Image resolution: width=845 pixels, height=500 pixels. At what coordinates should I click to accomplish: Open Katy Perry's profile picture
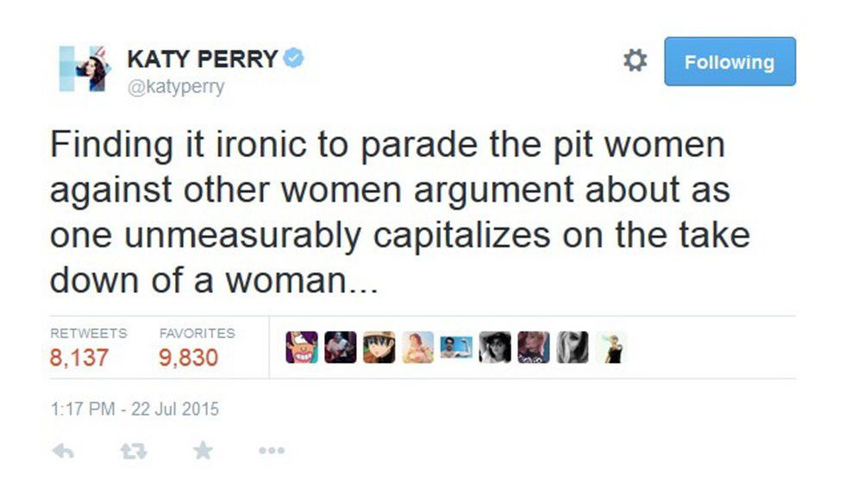84,68
